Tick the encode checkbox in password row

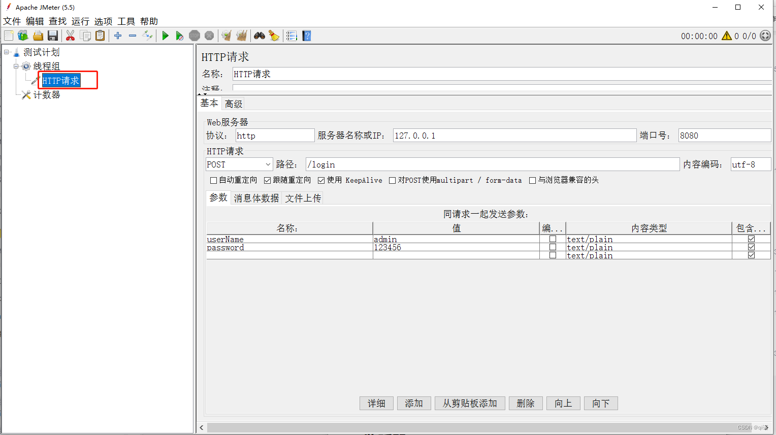[553, 247]
